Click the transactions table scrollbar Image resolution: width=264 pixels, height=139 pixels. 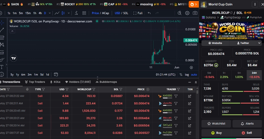[x=197, y=92]
